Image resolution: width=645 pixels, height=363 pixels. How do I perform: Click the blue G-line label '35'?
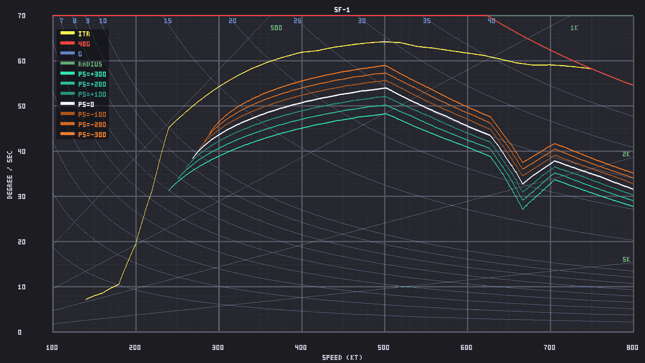[x=427, y=21]
